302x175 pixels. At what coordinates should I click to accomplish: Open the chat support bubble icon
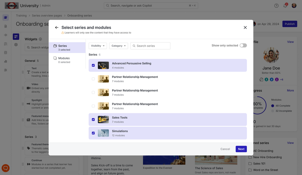click(5, 168)
